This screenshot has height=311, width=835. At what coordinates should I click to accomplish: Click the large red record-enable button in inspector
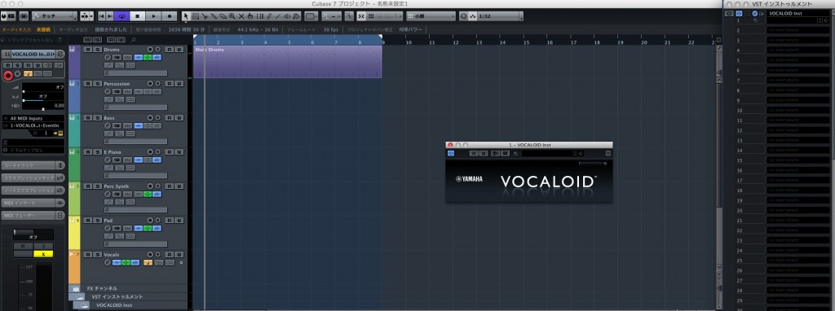pyautogui.click(x=8, y=76)
